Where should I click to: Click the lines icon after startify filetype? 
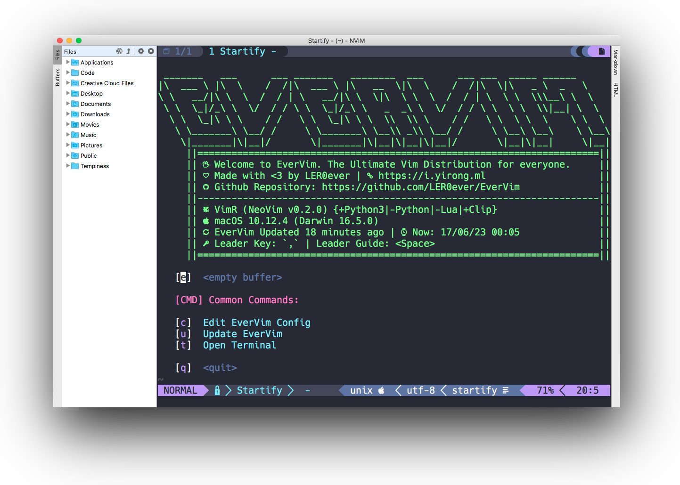(506, 390)
